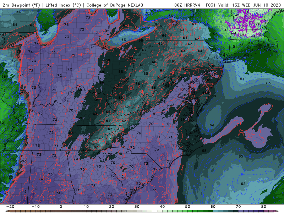The height and width of the screenshot is (213, 284).
Task: Click the "10" colorbar label
Action: (86, 207)
